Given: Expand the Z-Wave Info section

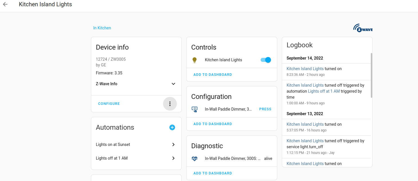Looking at the screenshot, I should click(136, 84).
